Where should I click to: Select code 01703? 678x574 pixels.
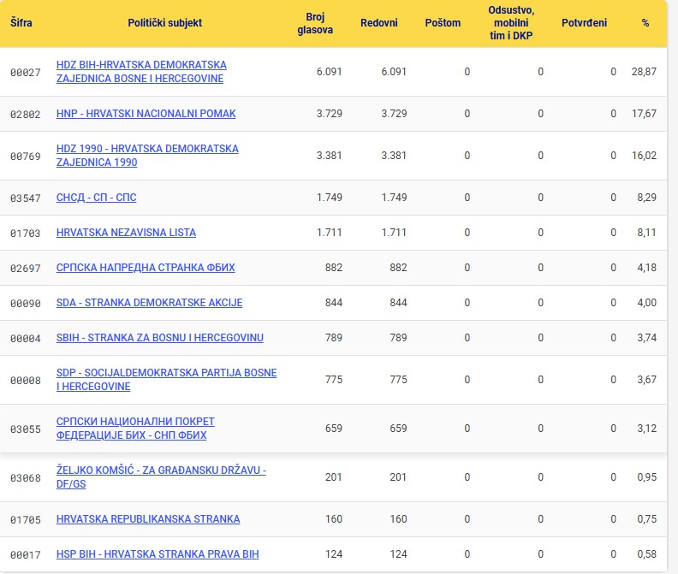[26, 233]
